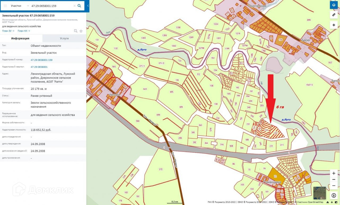Reset map orientation with the compass button
Viewport: 340px width, 205px height.
coord(334,195)
